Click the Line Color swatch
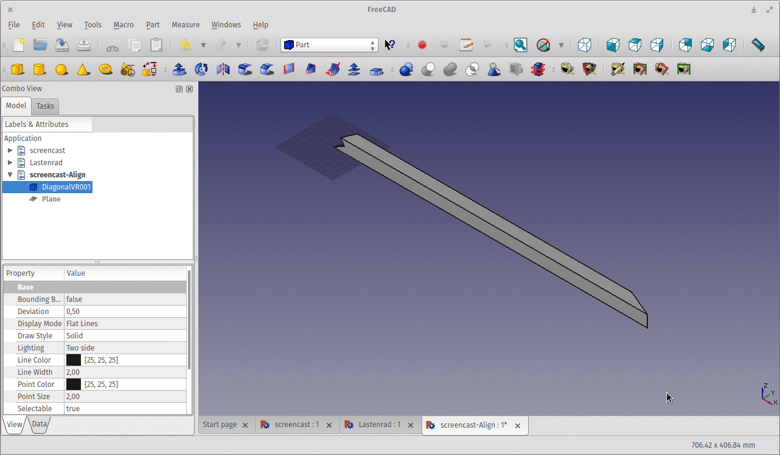The height and width of the screenshot is (455, 780). pyautogui.click(x=74, y=360)
